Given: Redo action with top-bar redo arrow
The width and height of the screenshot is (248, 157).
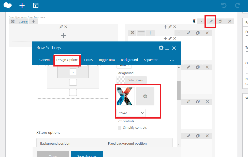Looking at the screenshot, I should [238, 6].
